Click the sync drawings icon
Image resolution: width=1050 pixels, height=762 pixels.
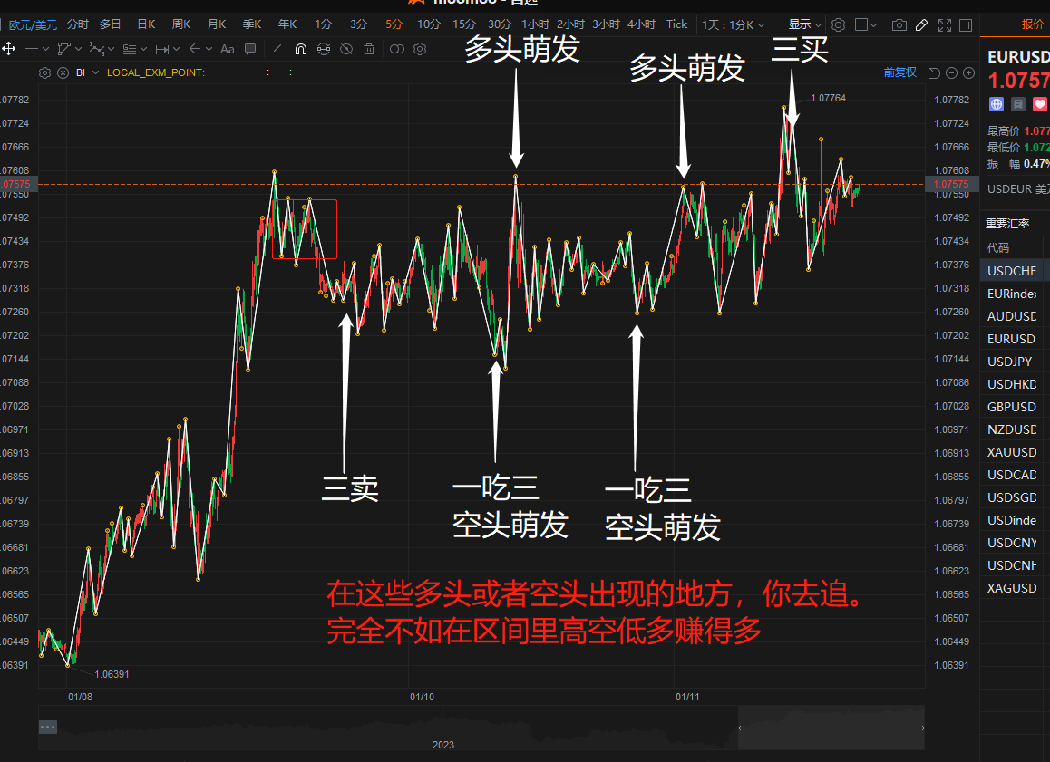point(324,49)
